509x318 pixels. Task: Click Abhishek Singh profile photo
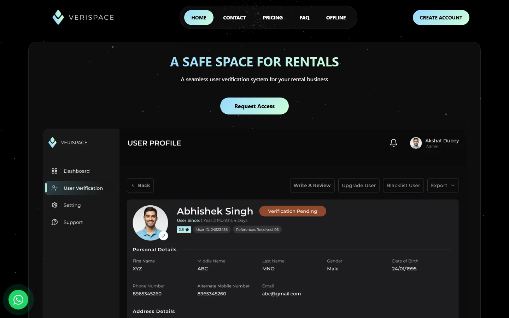(x=150, y=223)
